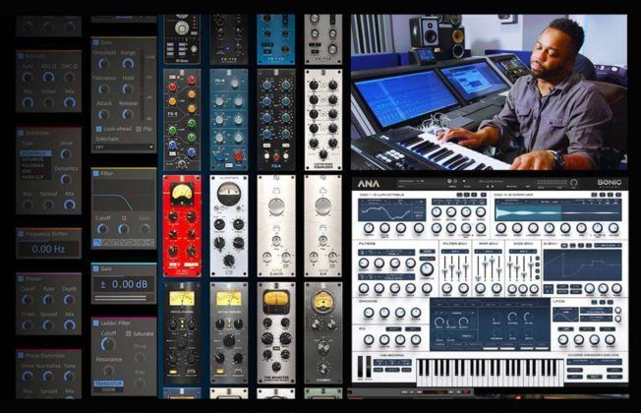Viewport: 641px width, 413px height.
Task: Open the Amp Env selector dropdown in ANA
Action: pos(489,252)
